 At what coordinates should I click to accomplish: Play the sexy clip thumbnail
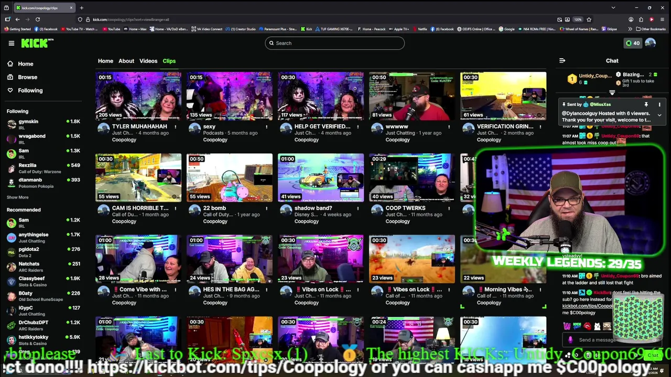tap(230, 96)
